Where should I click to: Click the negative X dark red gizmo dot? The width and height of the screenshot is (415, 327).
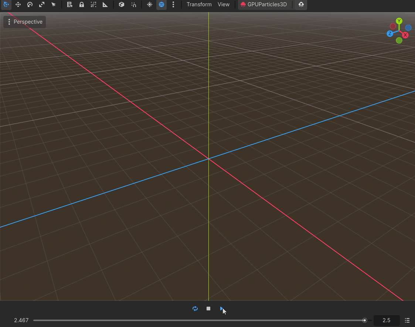393,26
